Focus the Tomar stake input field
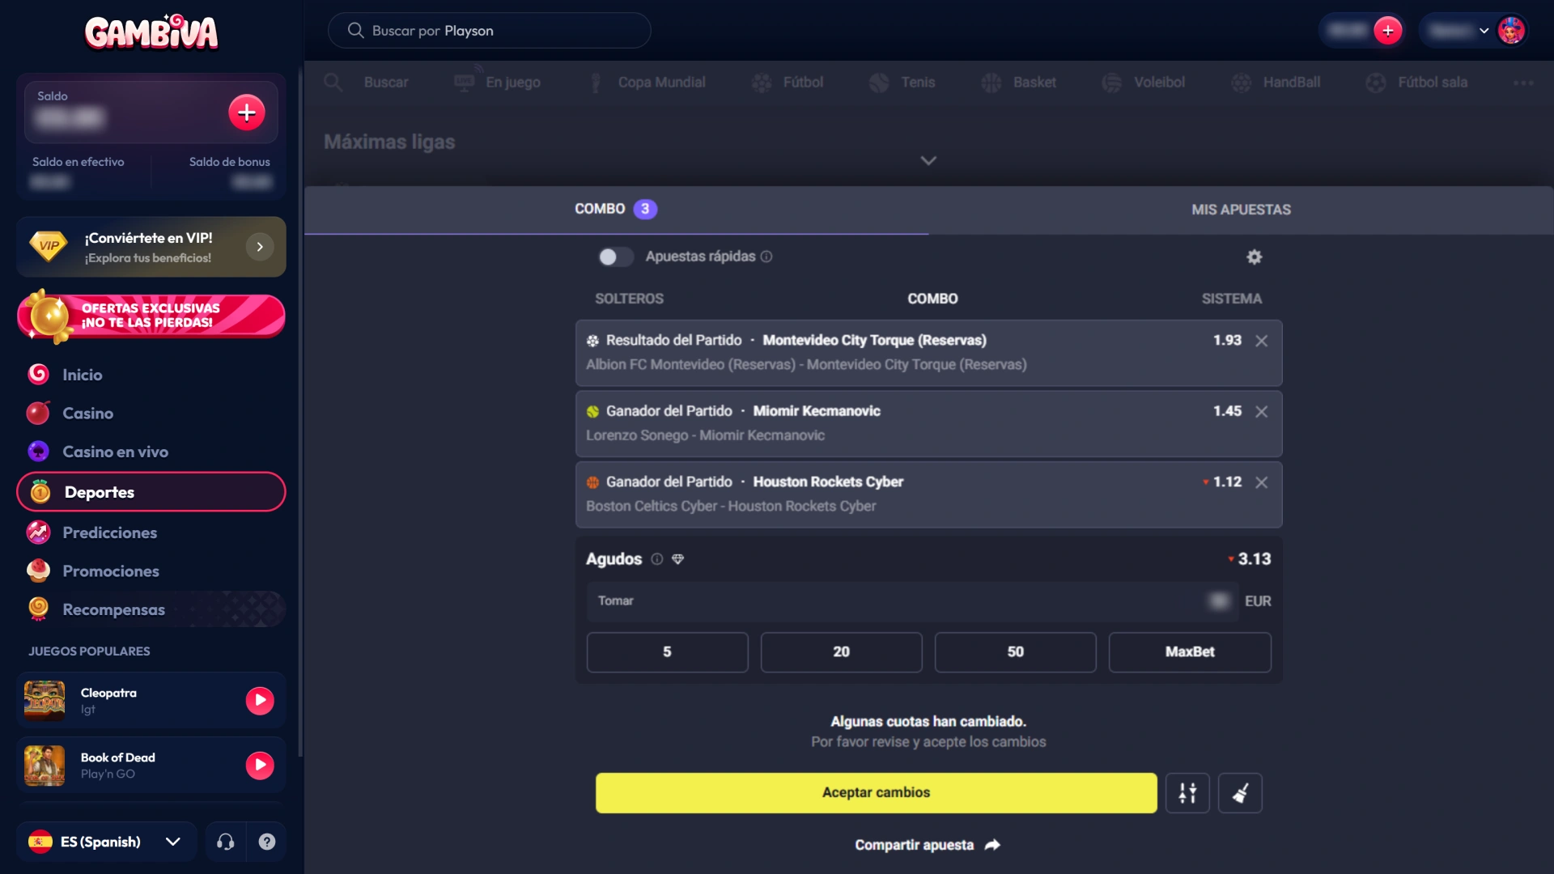 [x=912, y=601]
